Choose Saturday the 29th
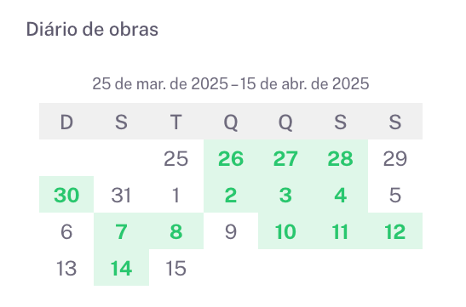This screenshot has height=307, width=466. (x=395, y=158)
